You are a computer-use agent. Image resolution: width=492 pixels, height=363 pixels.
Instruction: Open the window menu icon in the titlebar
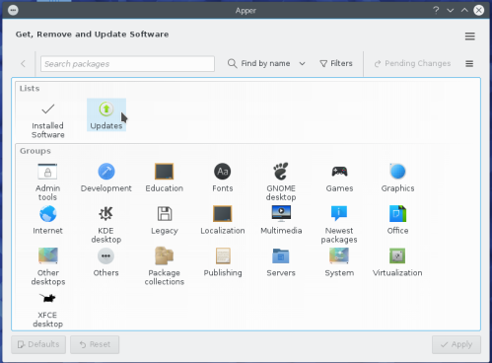click(13, 10)
